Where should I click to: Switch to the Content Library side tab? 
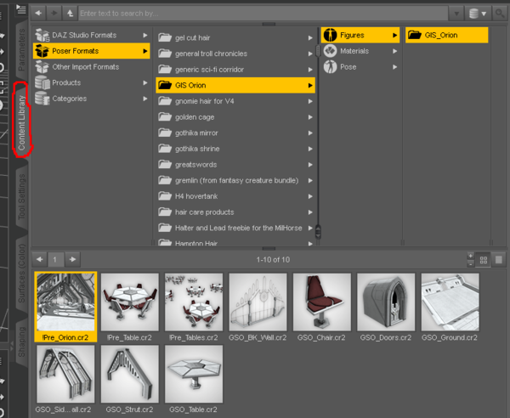(21, 121)
